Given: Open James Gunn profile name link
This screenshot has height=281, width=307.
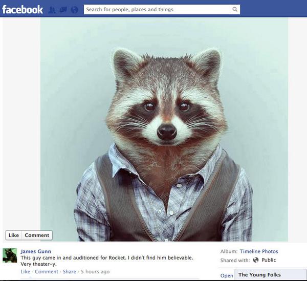Looking at the screenshot, I should (x=36, y=251).
